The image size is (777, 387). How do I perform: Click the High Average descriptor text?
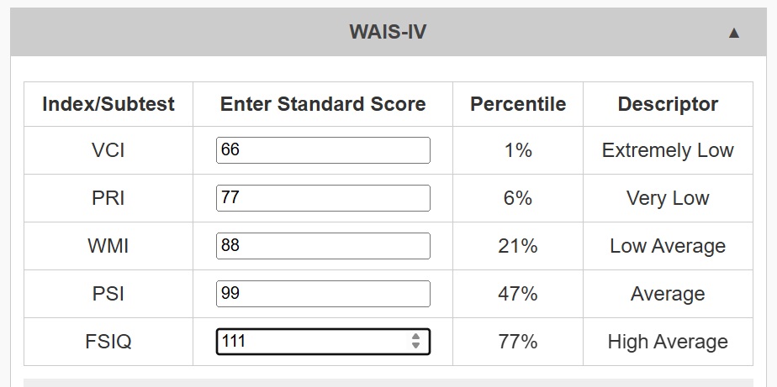pyautogui.click(x=668, y=342)
